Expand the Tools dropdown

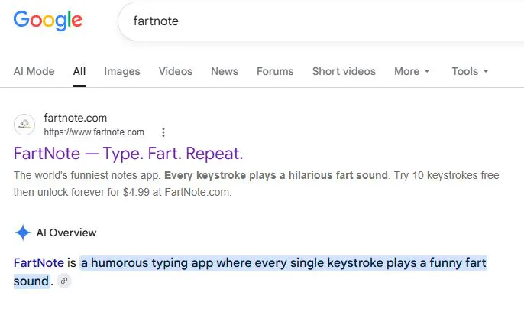471,71
